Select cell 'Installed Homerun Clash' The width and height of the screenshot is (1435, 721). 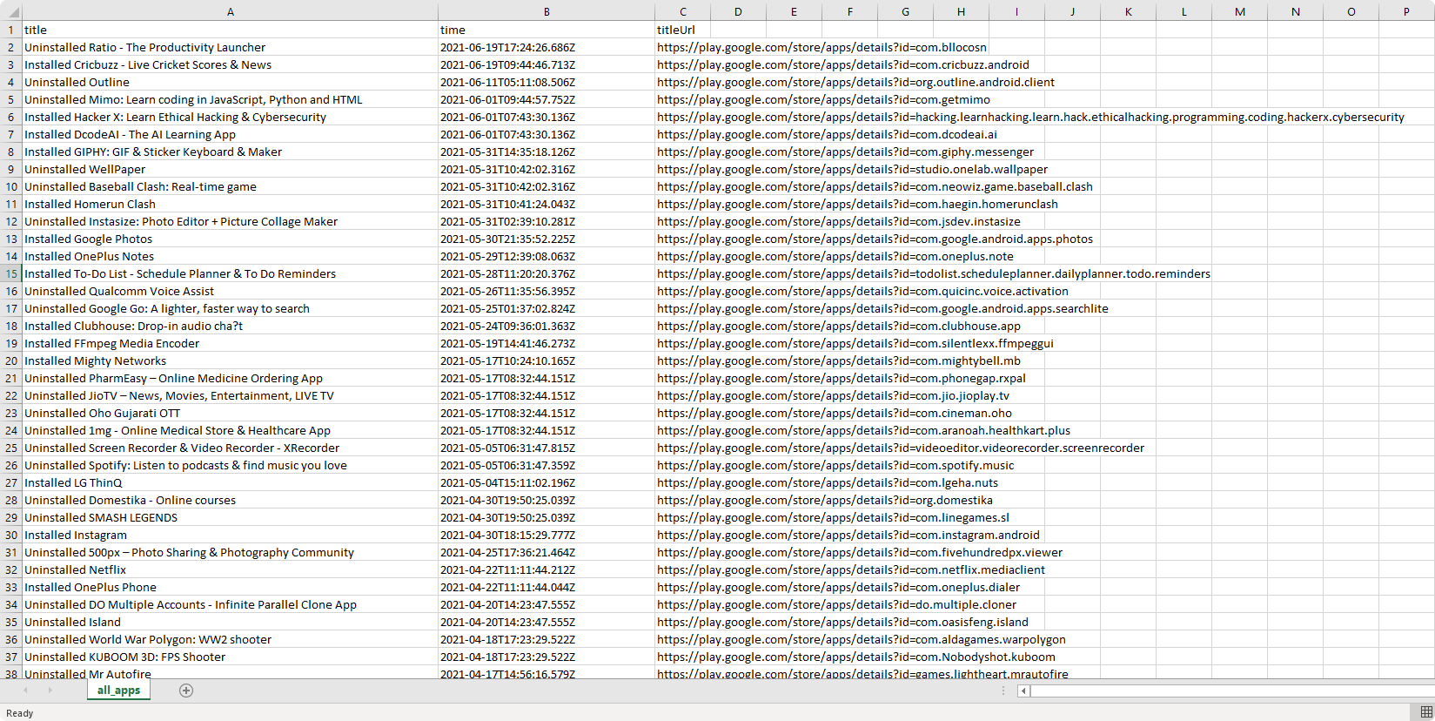click(x=230, y=204)
